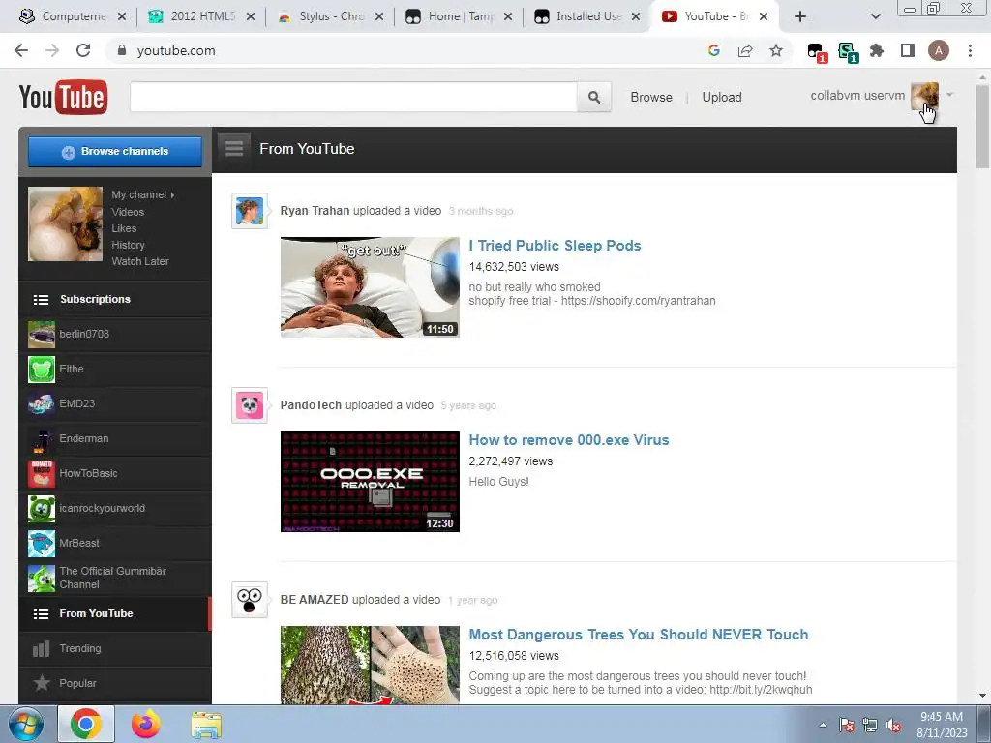991x743 pixels.
Task: Open Windows Explorer from the taskbar
Action: click(206, 725)
